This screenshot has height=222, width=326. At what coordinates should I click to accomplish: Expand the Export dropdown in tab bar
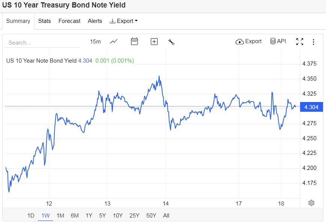[123, 21]
